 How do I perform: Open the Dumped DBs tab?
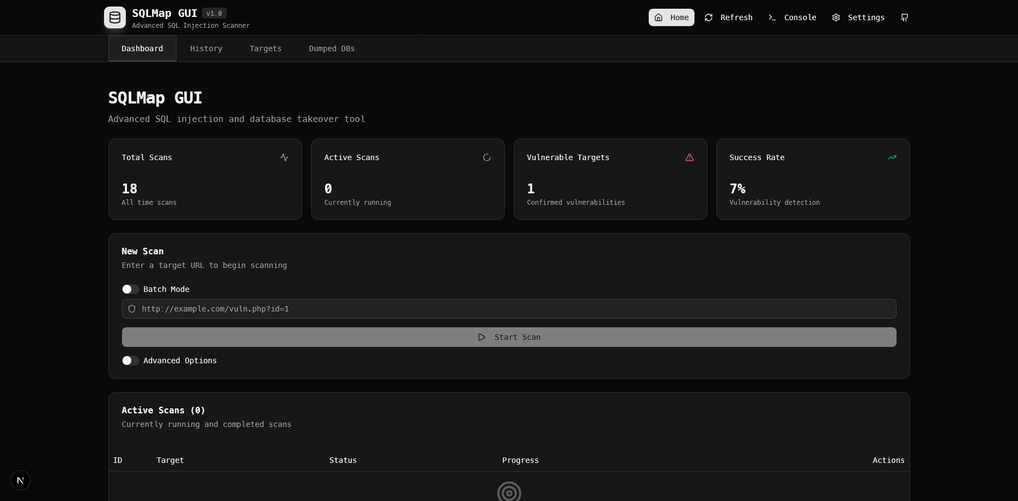pyautogui.click(x=332, y=48)
